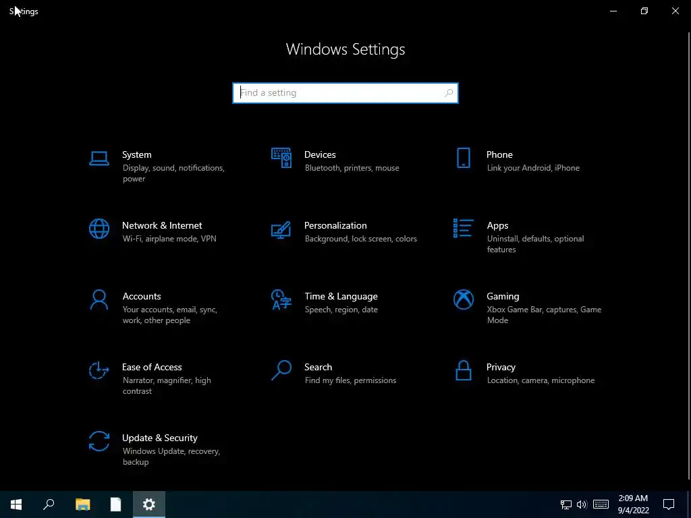Image resolution: width=691 pixels, height=518 pixels.
Task: Restore down the Settings window
Action: pos(644,11)
